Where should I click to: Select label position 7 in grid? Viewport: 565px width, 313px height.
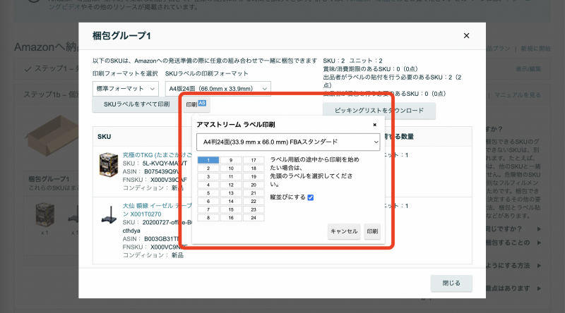[208, 209]
